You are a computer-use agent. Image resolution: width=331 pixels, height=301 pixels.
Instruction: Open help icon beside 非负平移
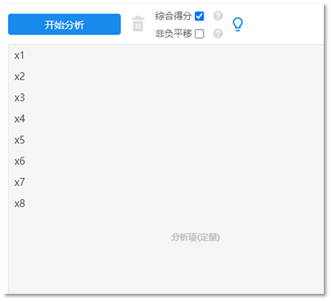218,34
